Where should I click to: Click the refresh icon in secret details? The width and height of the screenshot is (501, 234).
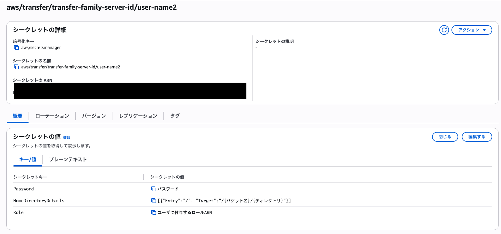click(x=444, y=30)
